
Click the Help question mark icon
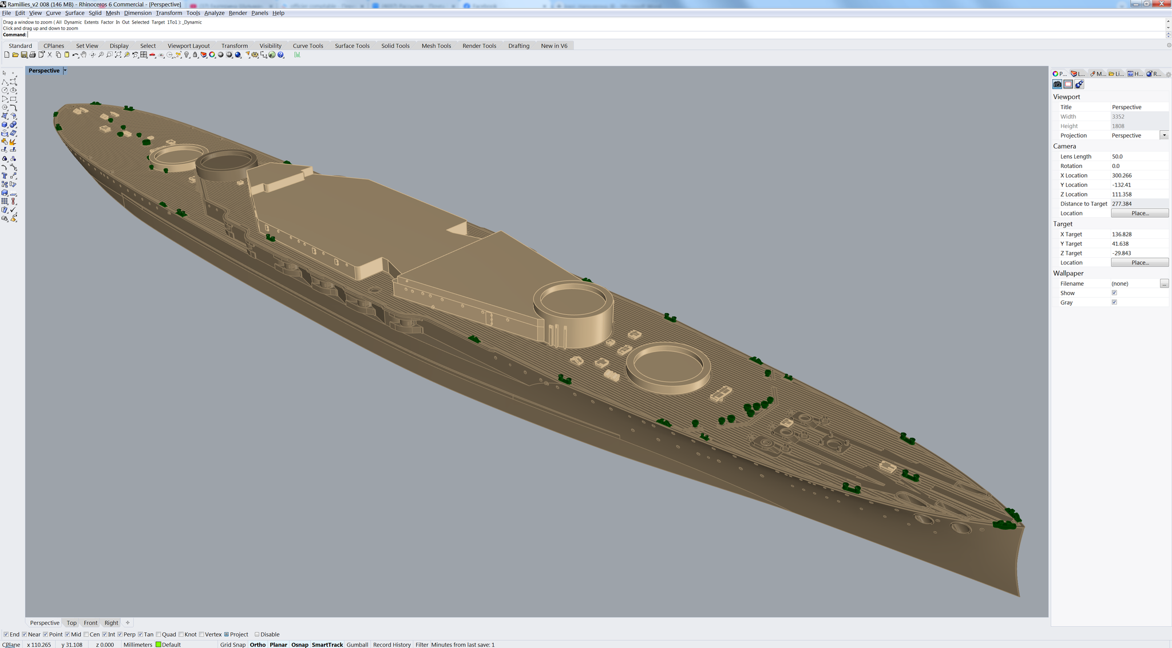pos(280,55)
